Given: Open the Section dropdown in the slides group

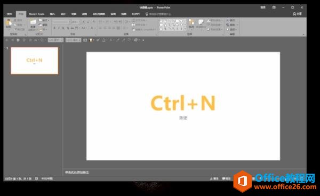Looking at the screenshot, I should click(43, 29).
